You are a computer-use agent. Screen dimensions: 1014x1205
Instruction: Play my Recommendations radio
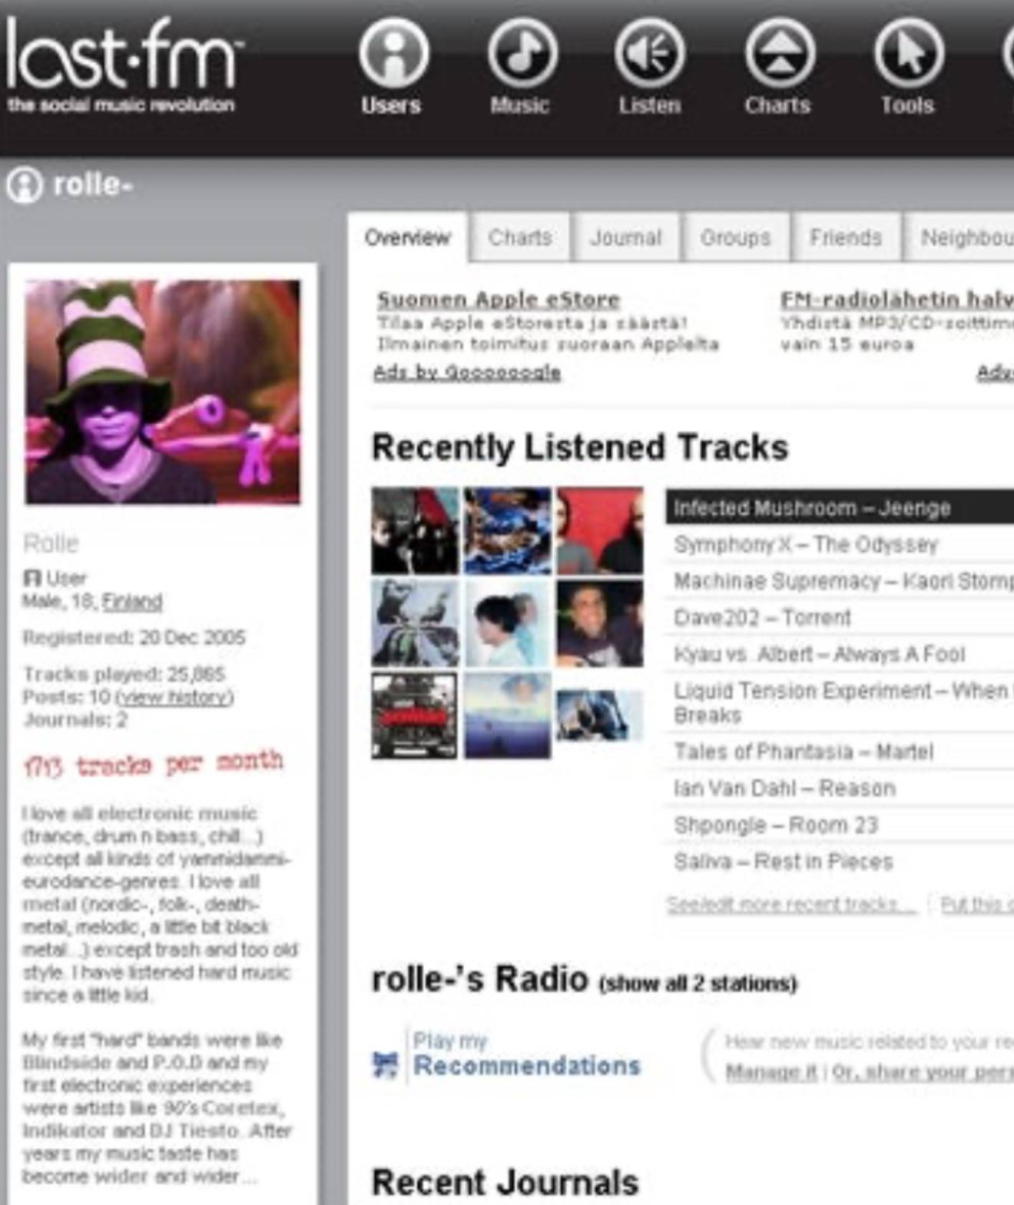(526, 1054)
